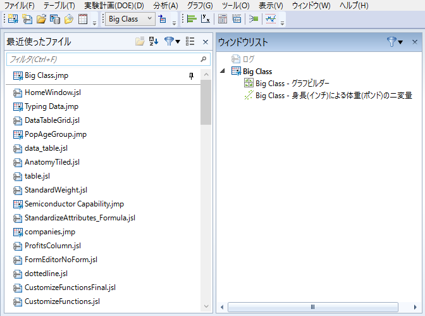Open the Big Class data table dropdown
425x316 pixels.
click(x=130, y=19)
